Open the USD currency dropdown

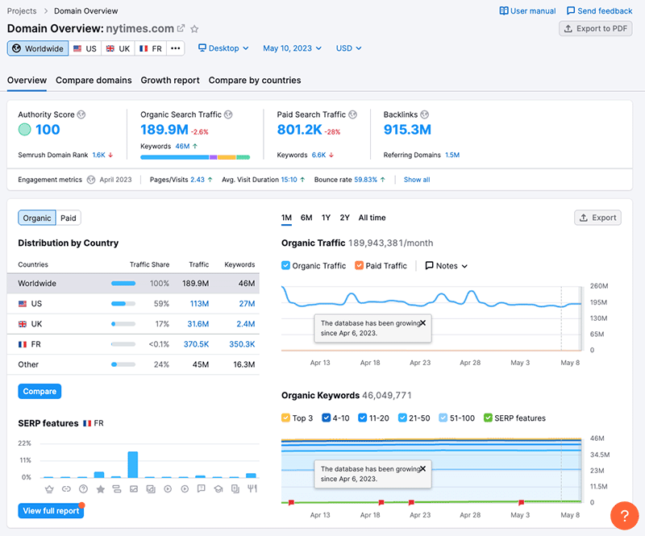348,48
